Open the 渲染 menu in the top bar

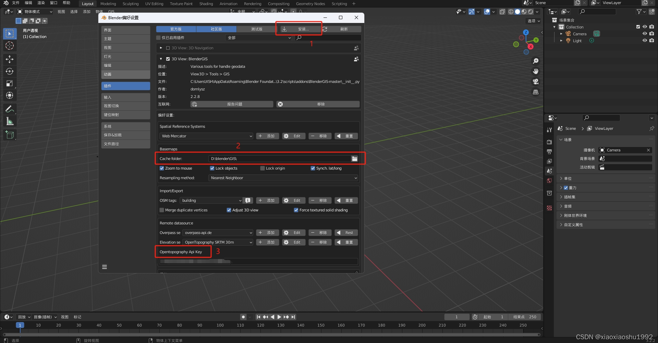pyautogui.click(x=41, y=3)
